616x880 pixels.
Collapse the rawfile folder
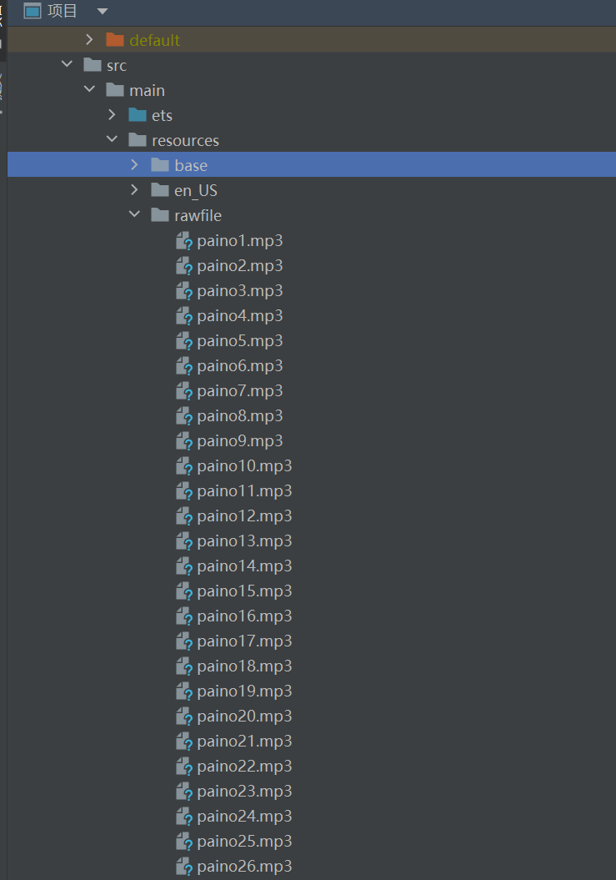[x=136, y=215]
